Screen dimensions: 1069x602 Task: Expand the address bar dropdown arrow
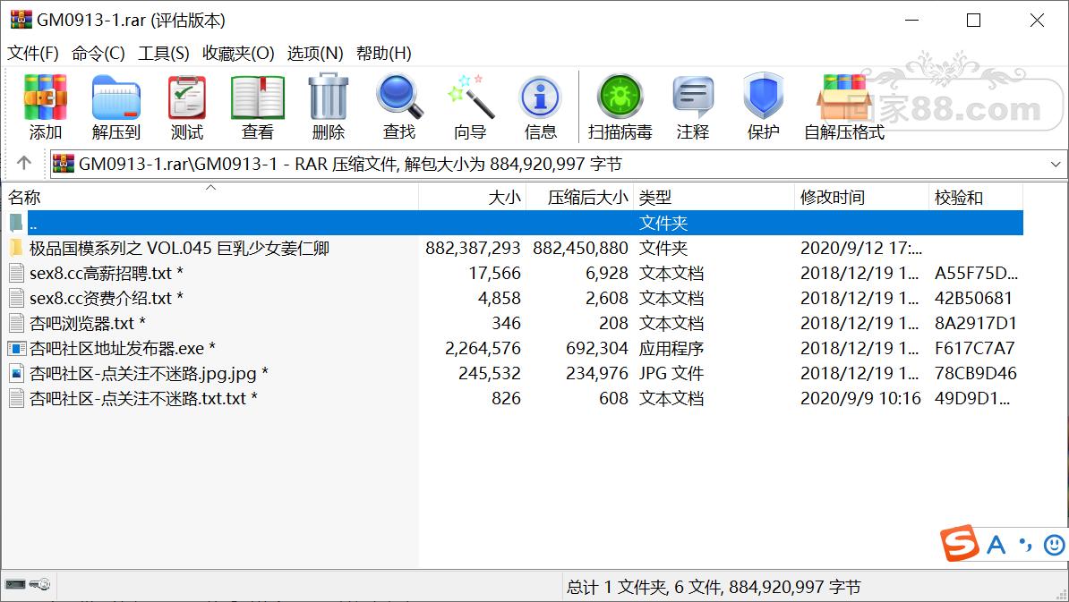pos(1056,164)
